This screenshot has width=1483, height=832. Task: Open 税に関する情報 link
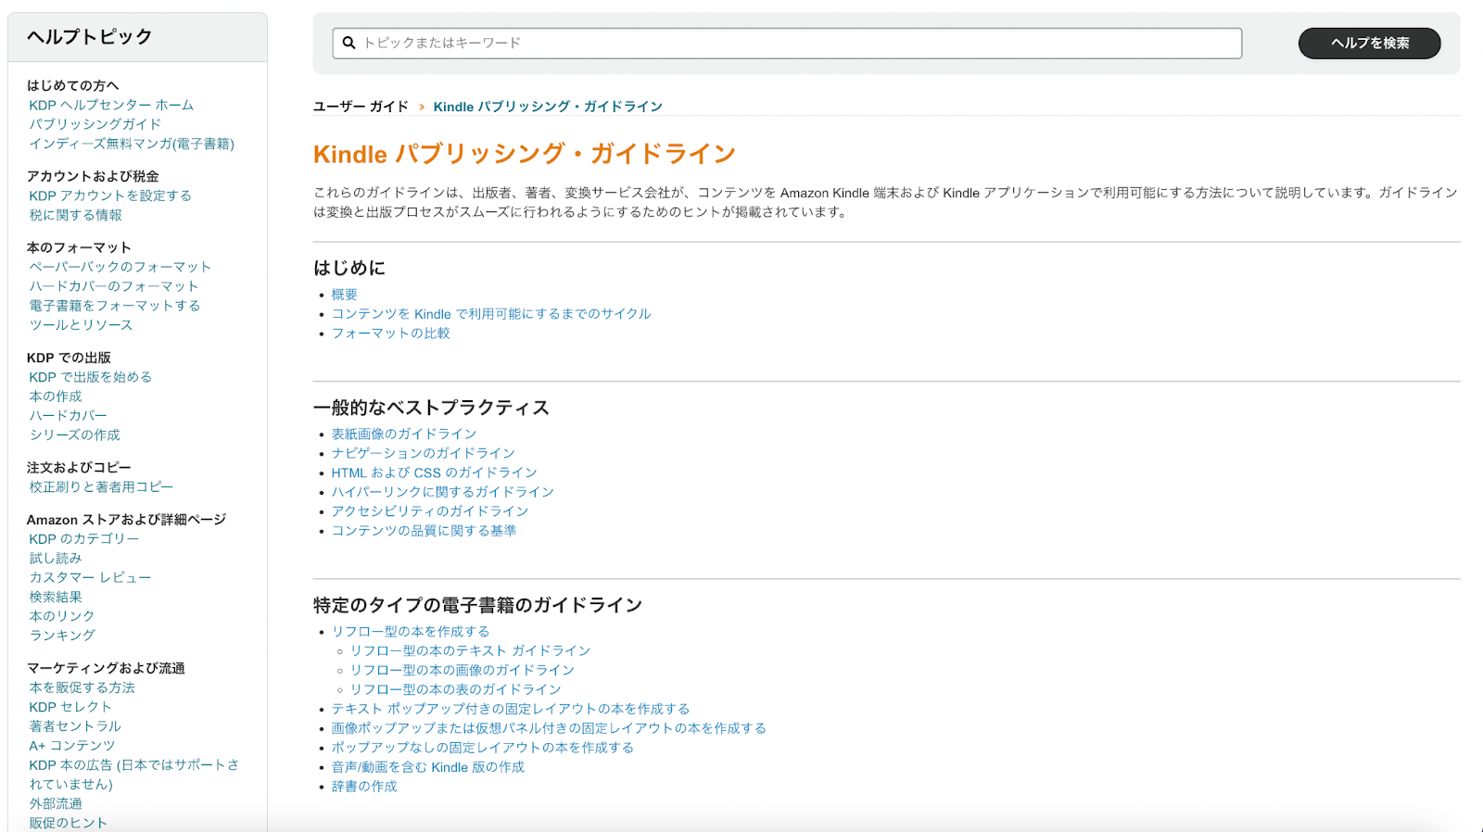pos(75,215)
